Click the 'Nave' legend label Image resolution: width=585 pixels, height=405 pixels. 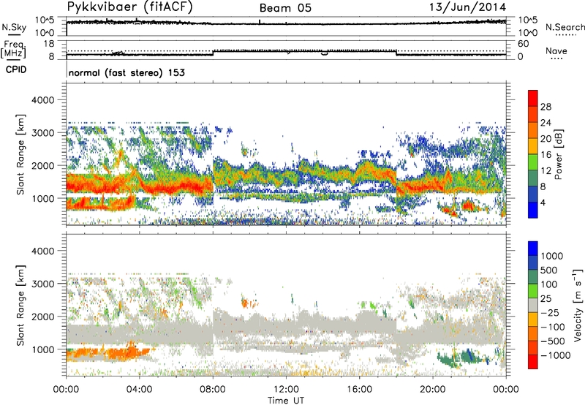[556, 50]
